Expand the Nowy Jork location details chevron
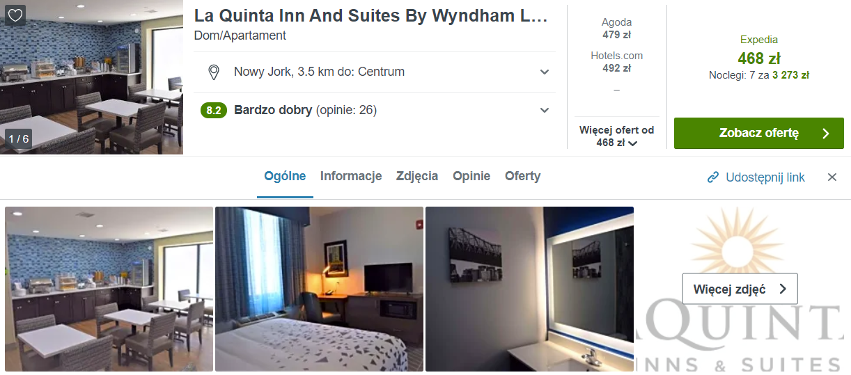 [545, 72]
